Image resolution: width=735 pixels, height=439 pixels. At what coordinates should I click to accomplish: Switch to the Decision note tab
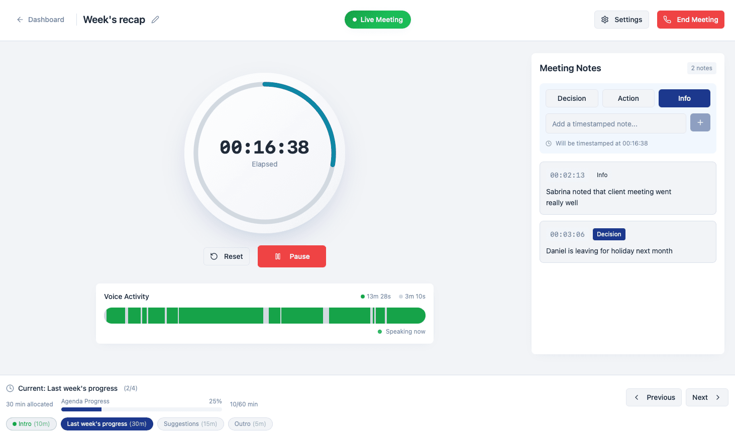[572, 98]
